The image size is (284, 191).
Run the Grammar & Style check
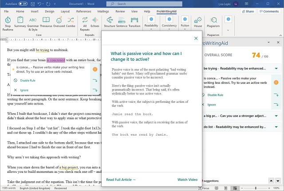click(33, 23)
